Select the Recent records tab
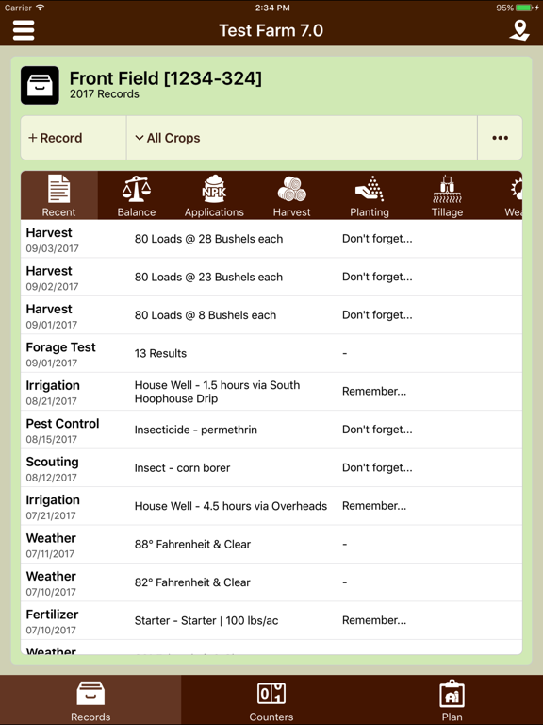Viewport: 543px width, 725px height. 59,195
